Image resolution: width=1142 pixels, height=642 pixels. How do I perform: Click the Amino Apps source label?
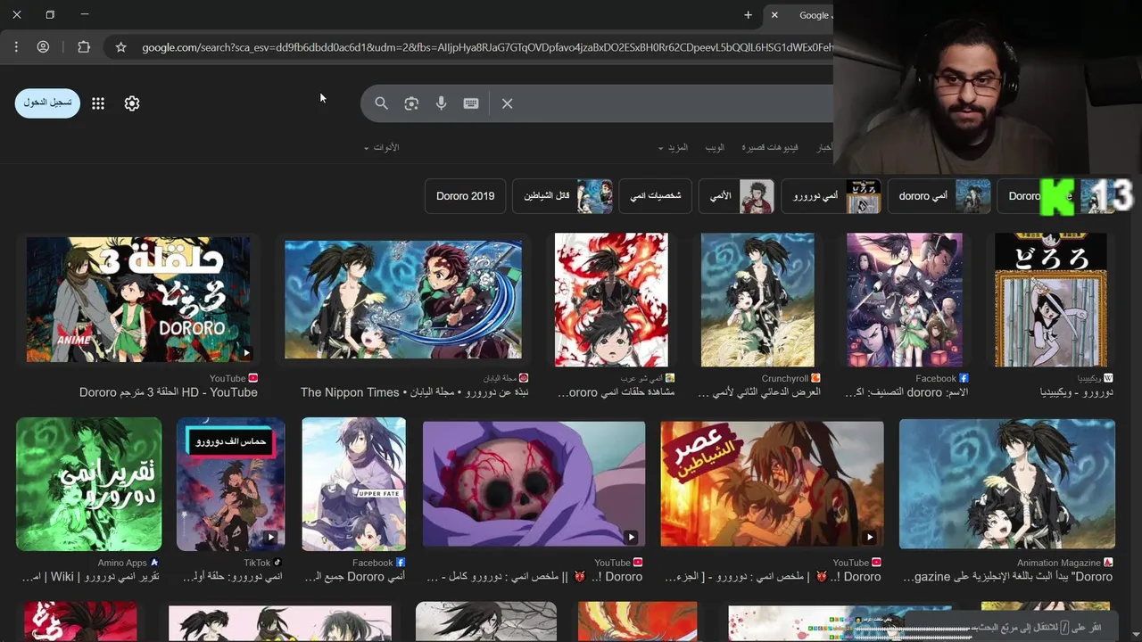coord(122,563)
